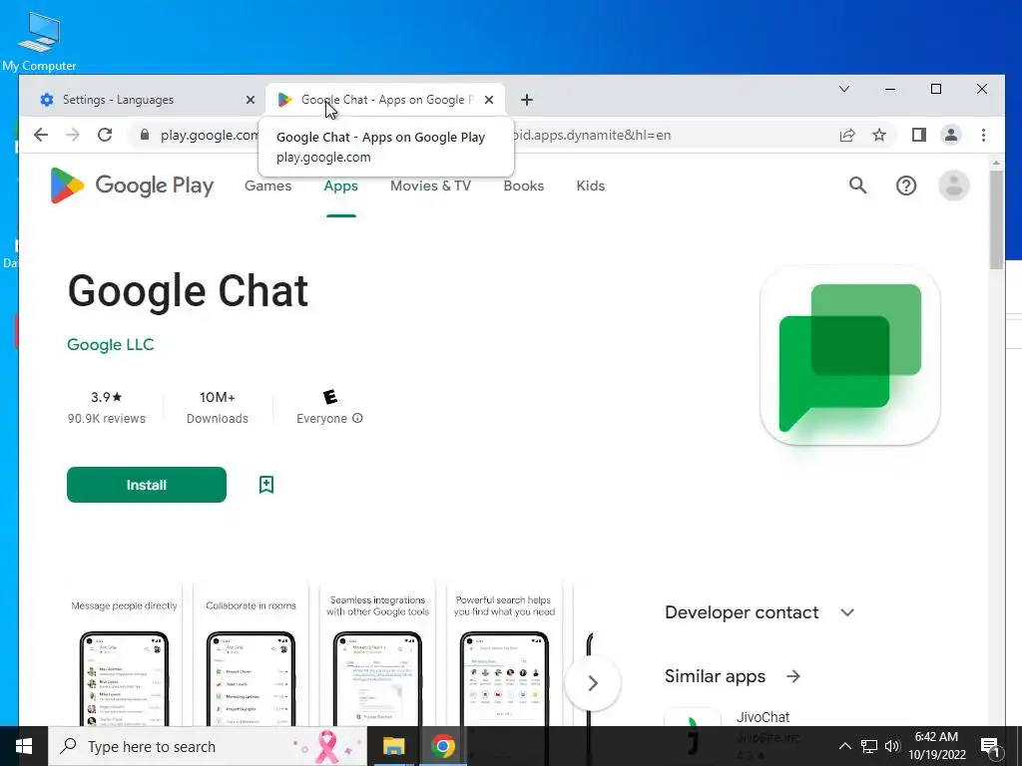Open a new browser tab
1022x766 pixels.
coord(527,100)
